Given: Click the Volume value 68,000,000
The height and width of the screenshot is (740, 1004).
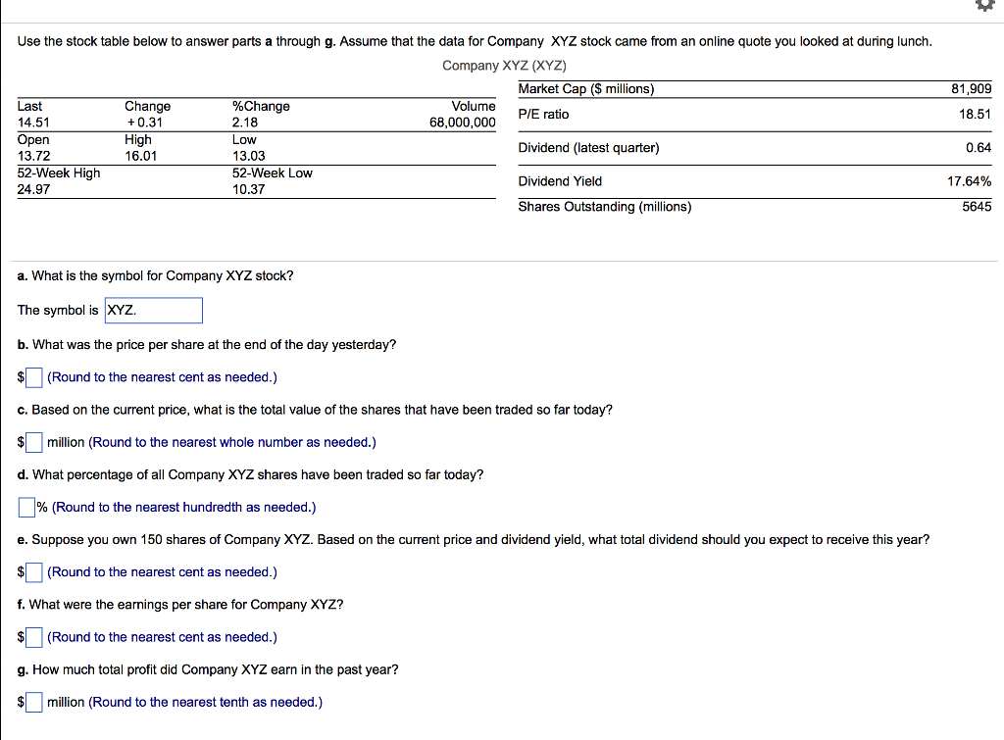Looking at the screenshot, I should [463, 123].
